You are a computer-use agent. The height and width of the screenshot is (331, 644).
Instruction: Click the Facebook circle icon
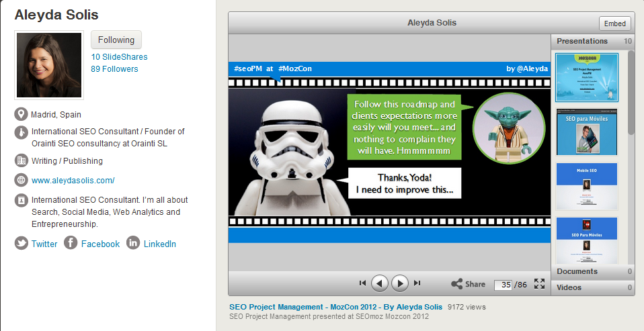point(71,243)
